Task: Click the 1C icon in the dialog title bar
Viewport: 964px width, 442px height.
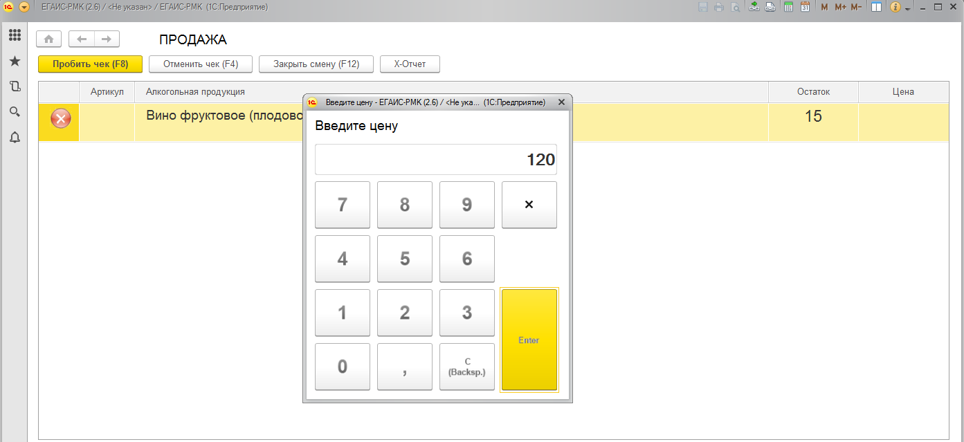Action: click(312, 102)
